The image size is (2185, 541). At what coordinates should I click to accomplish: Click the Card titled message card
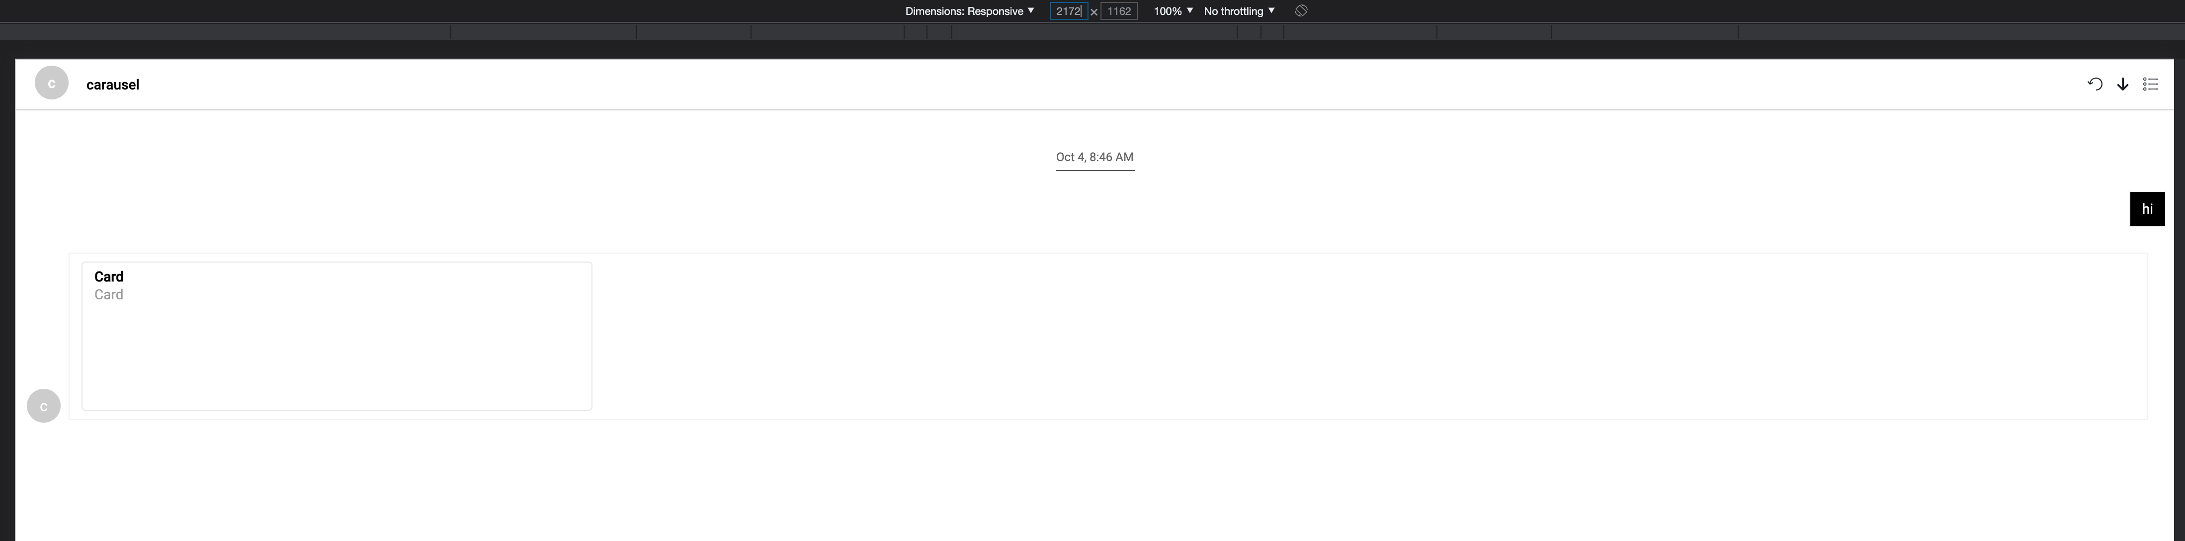[336, 335]
